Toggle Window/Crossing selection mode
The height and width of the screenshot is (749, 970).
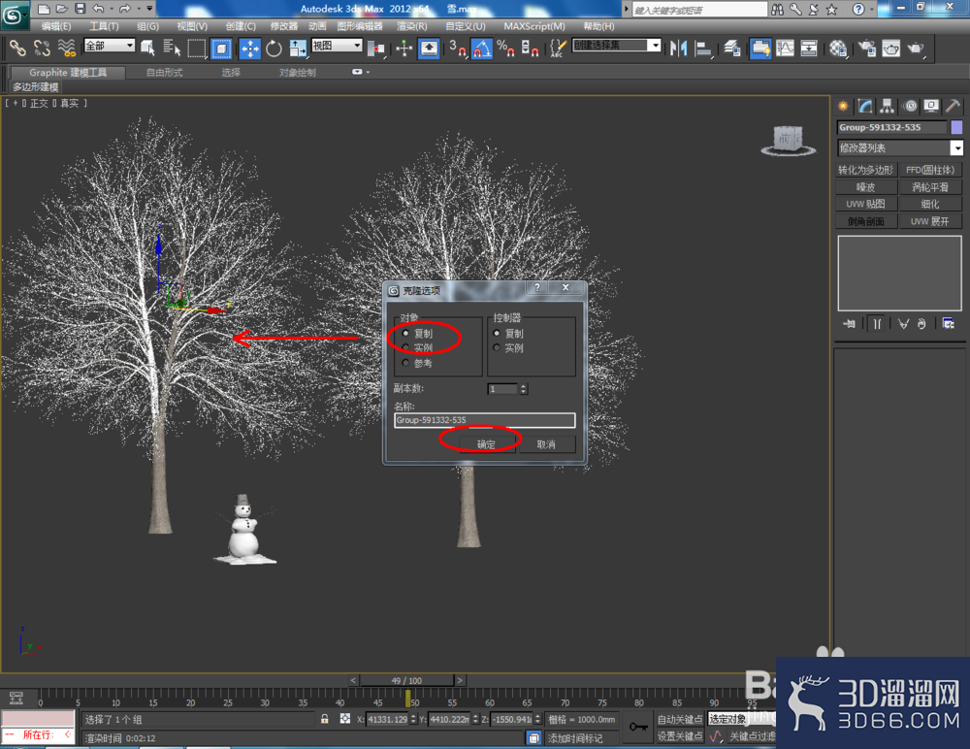point(221,48)
